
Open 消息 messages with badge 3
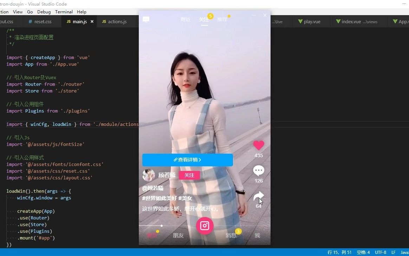pos(231,236)
